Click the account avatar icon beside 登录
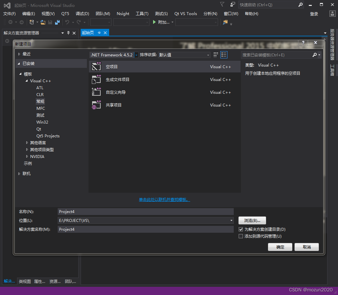The image size is (338, 295). (x=332, y=13)
